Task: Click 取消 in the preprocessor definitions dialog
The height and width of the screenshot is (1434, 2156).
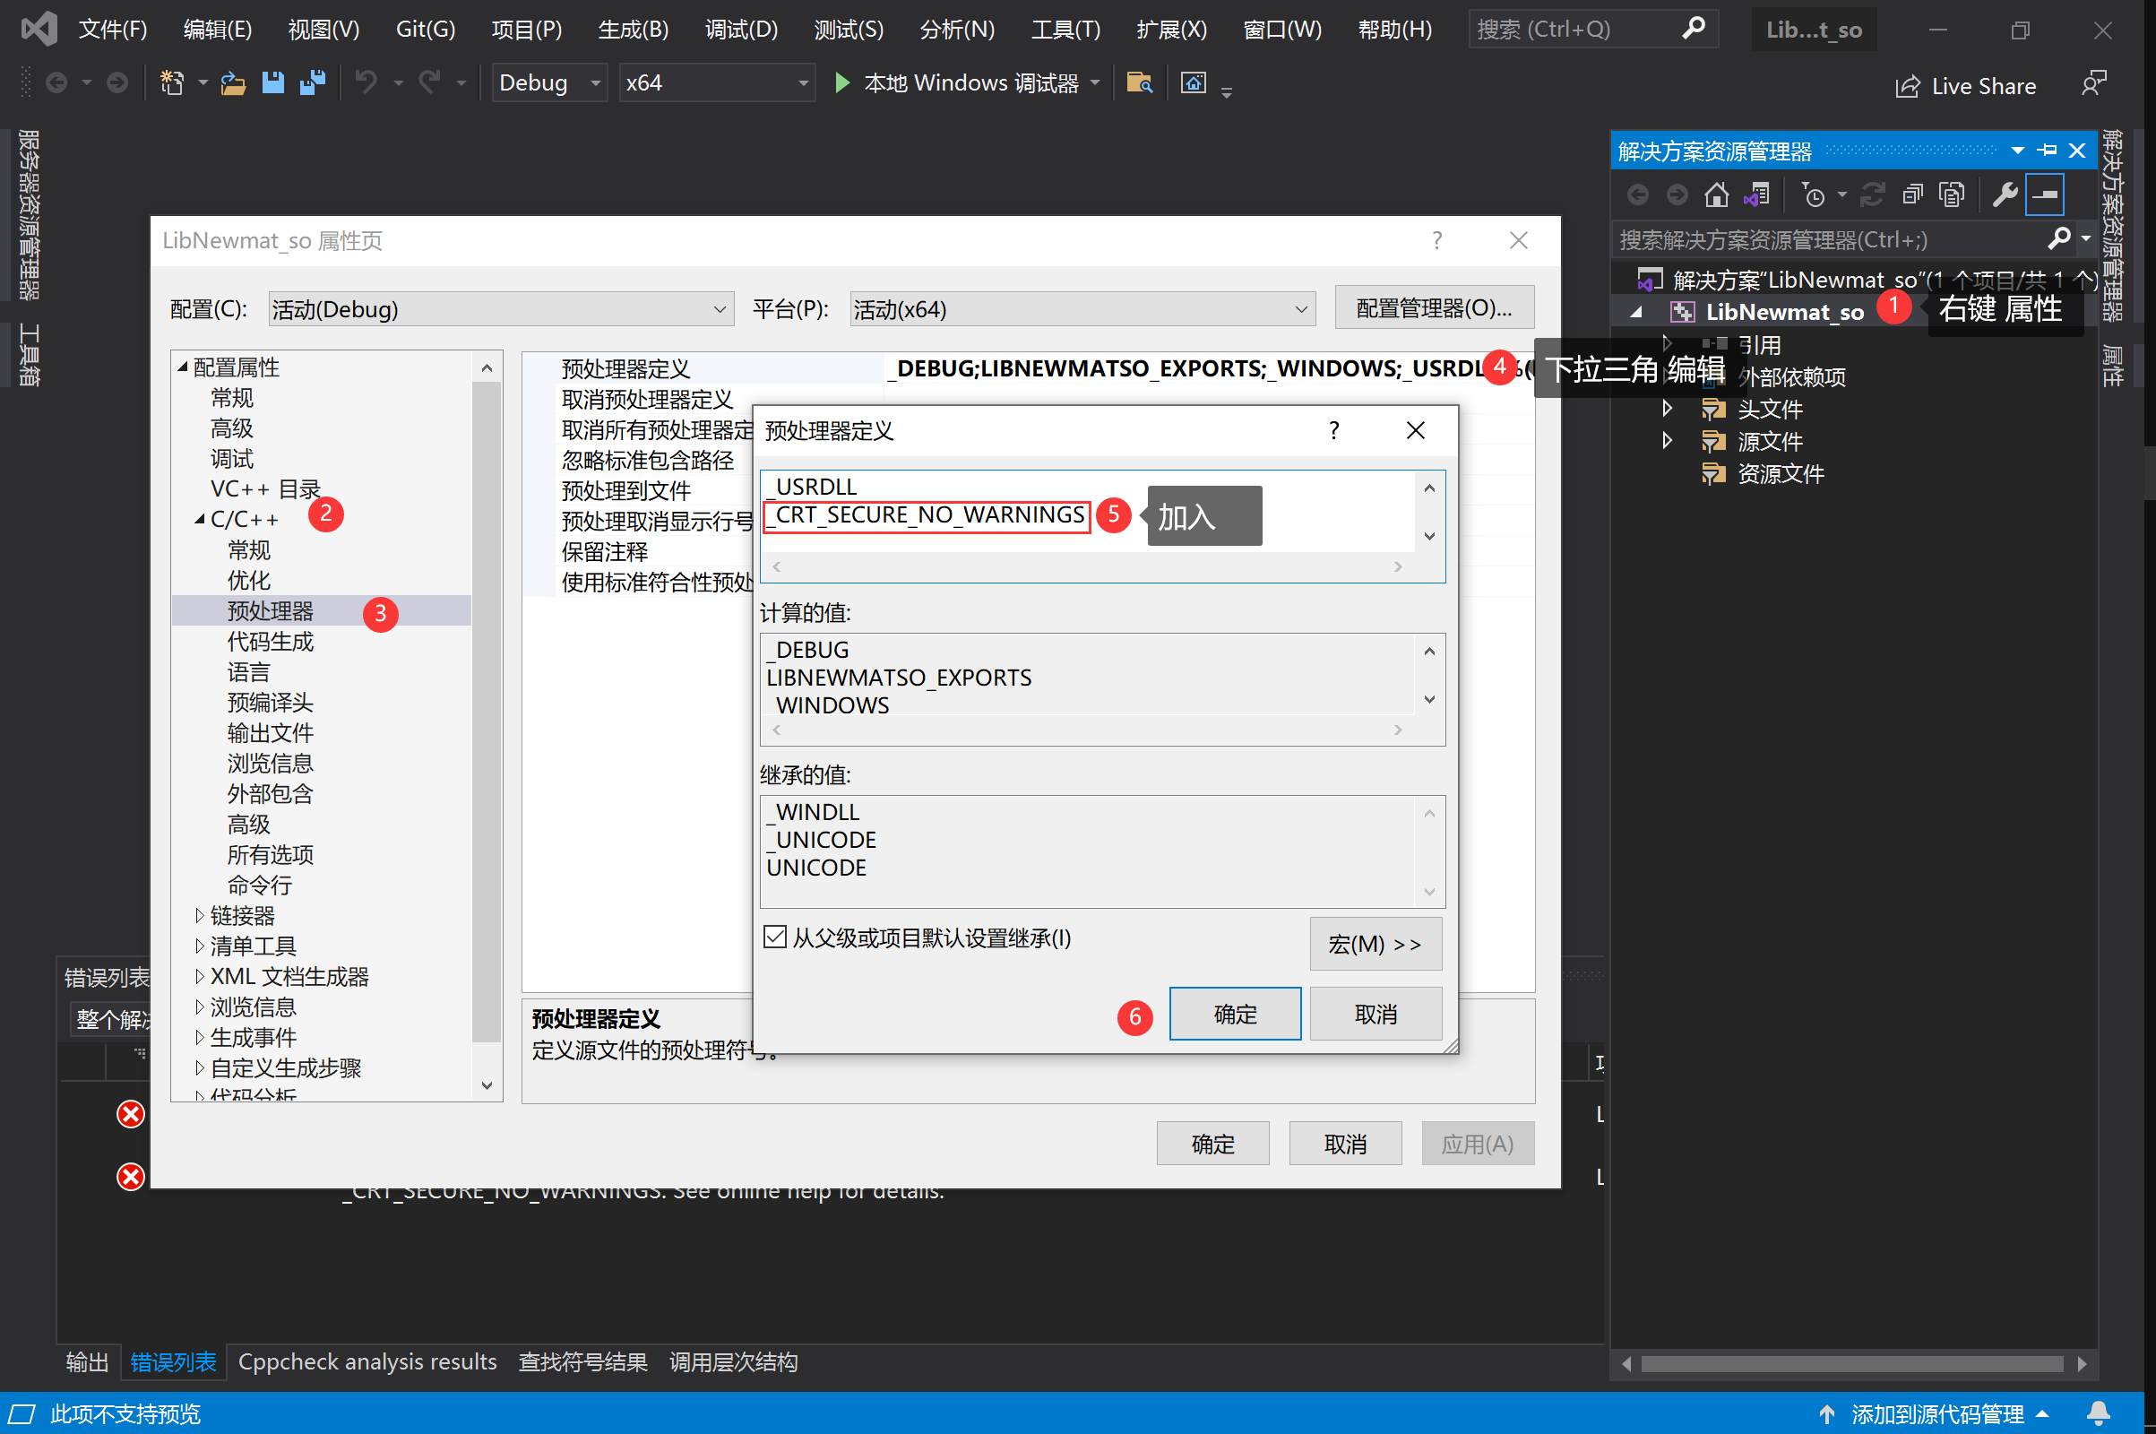Action: coord(1376,1014)
